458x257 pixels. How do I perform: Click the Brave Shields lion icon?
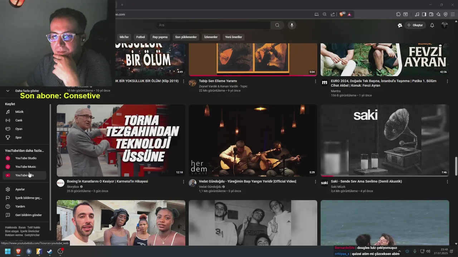pos(342,14)
